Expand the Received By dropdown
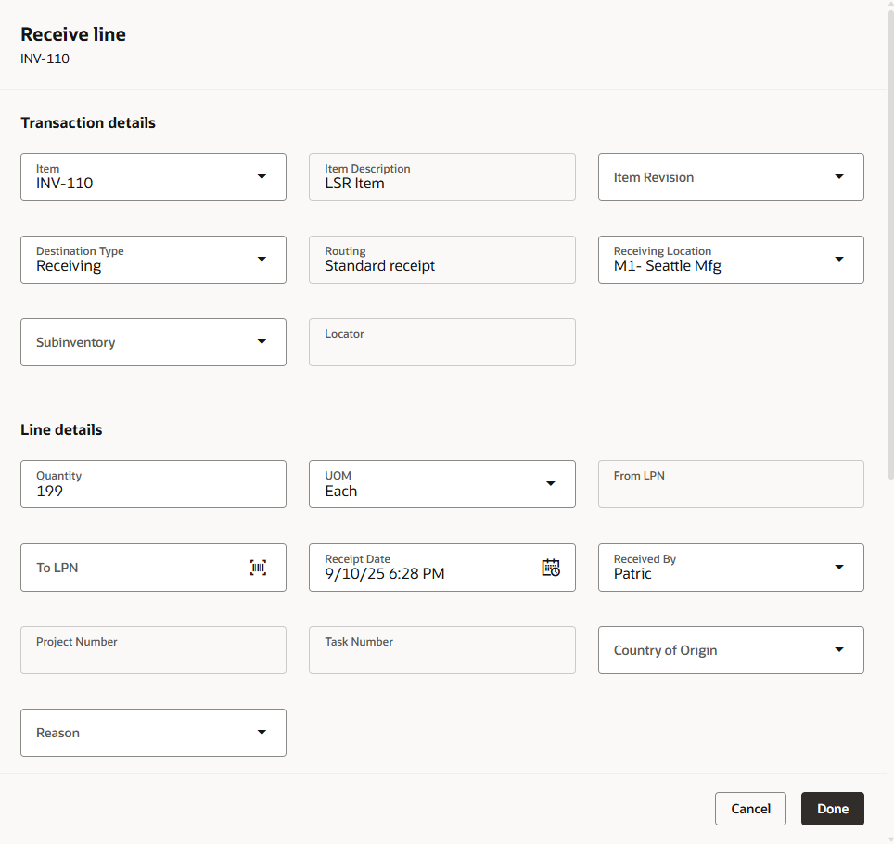Viewport: 894px width, 844px height. pyautogui.click(x=838, y=567)
